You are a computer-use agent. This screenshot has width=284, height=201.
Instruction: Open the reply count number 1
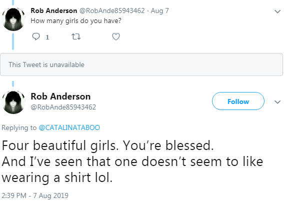coord(47,37)
